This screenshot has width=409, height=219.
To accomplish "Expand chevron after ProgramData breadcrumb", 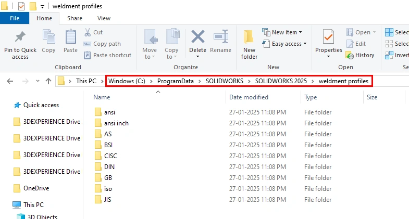I will (x=200, y=81).
